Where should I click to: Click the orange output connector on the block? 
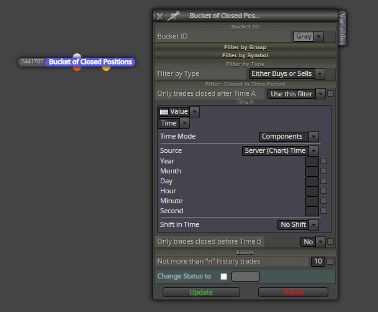point(77,68)
